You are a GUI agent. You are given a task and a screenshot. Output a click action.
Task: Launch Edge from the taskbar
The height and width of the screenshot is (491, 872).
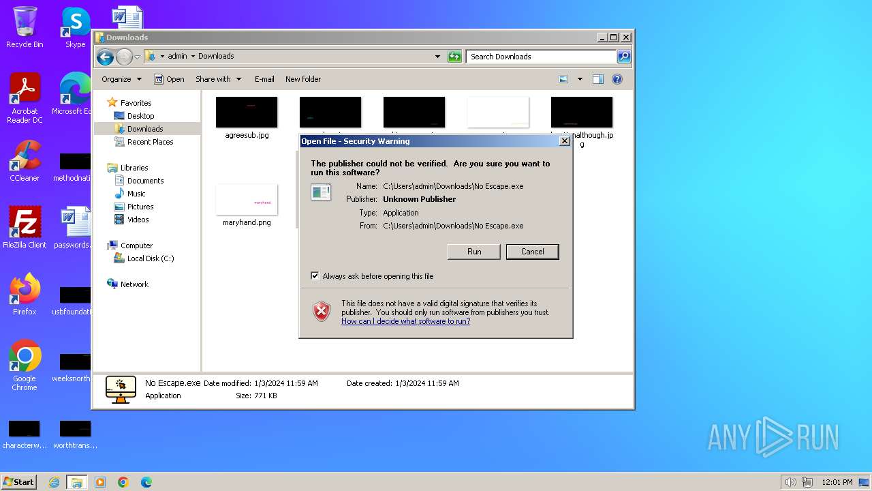(x=146, y=482)
